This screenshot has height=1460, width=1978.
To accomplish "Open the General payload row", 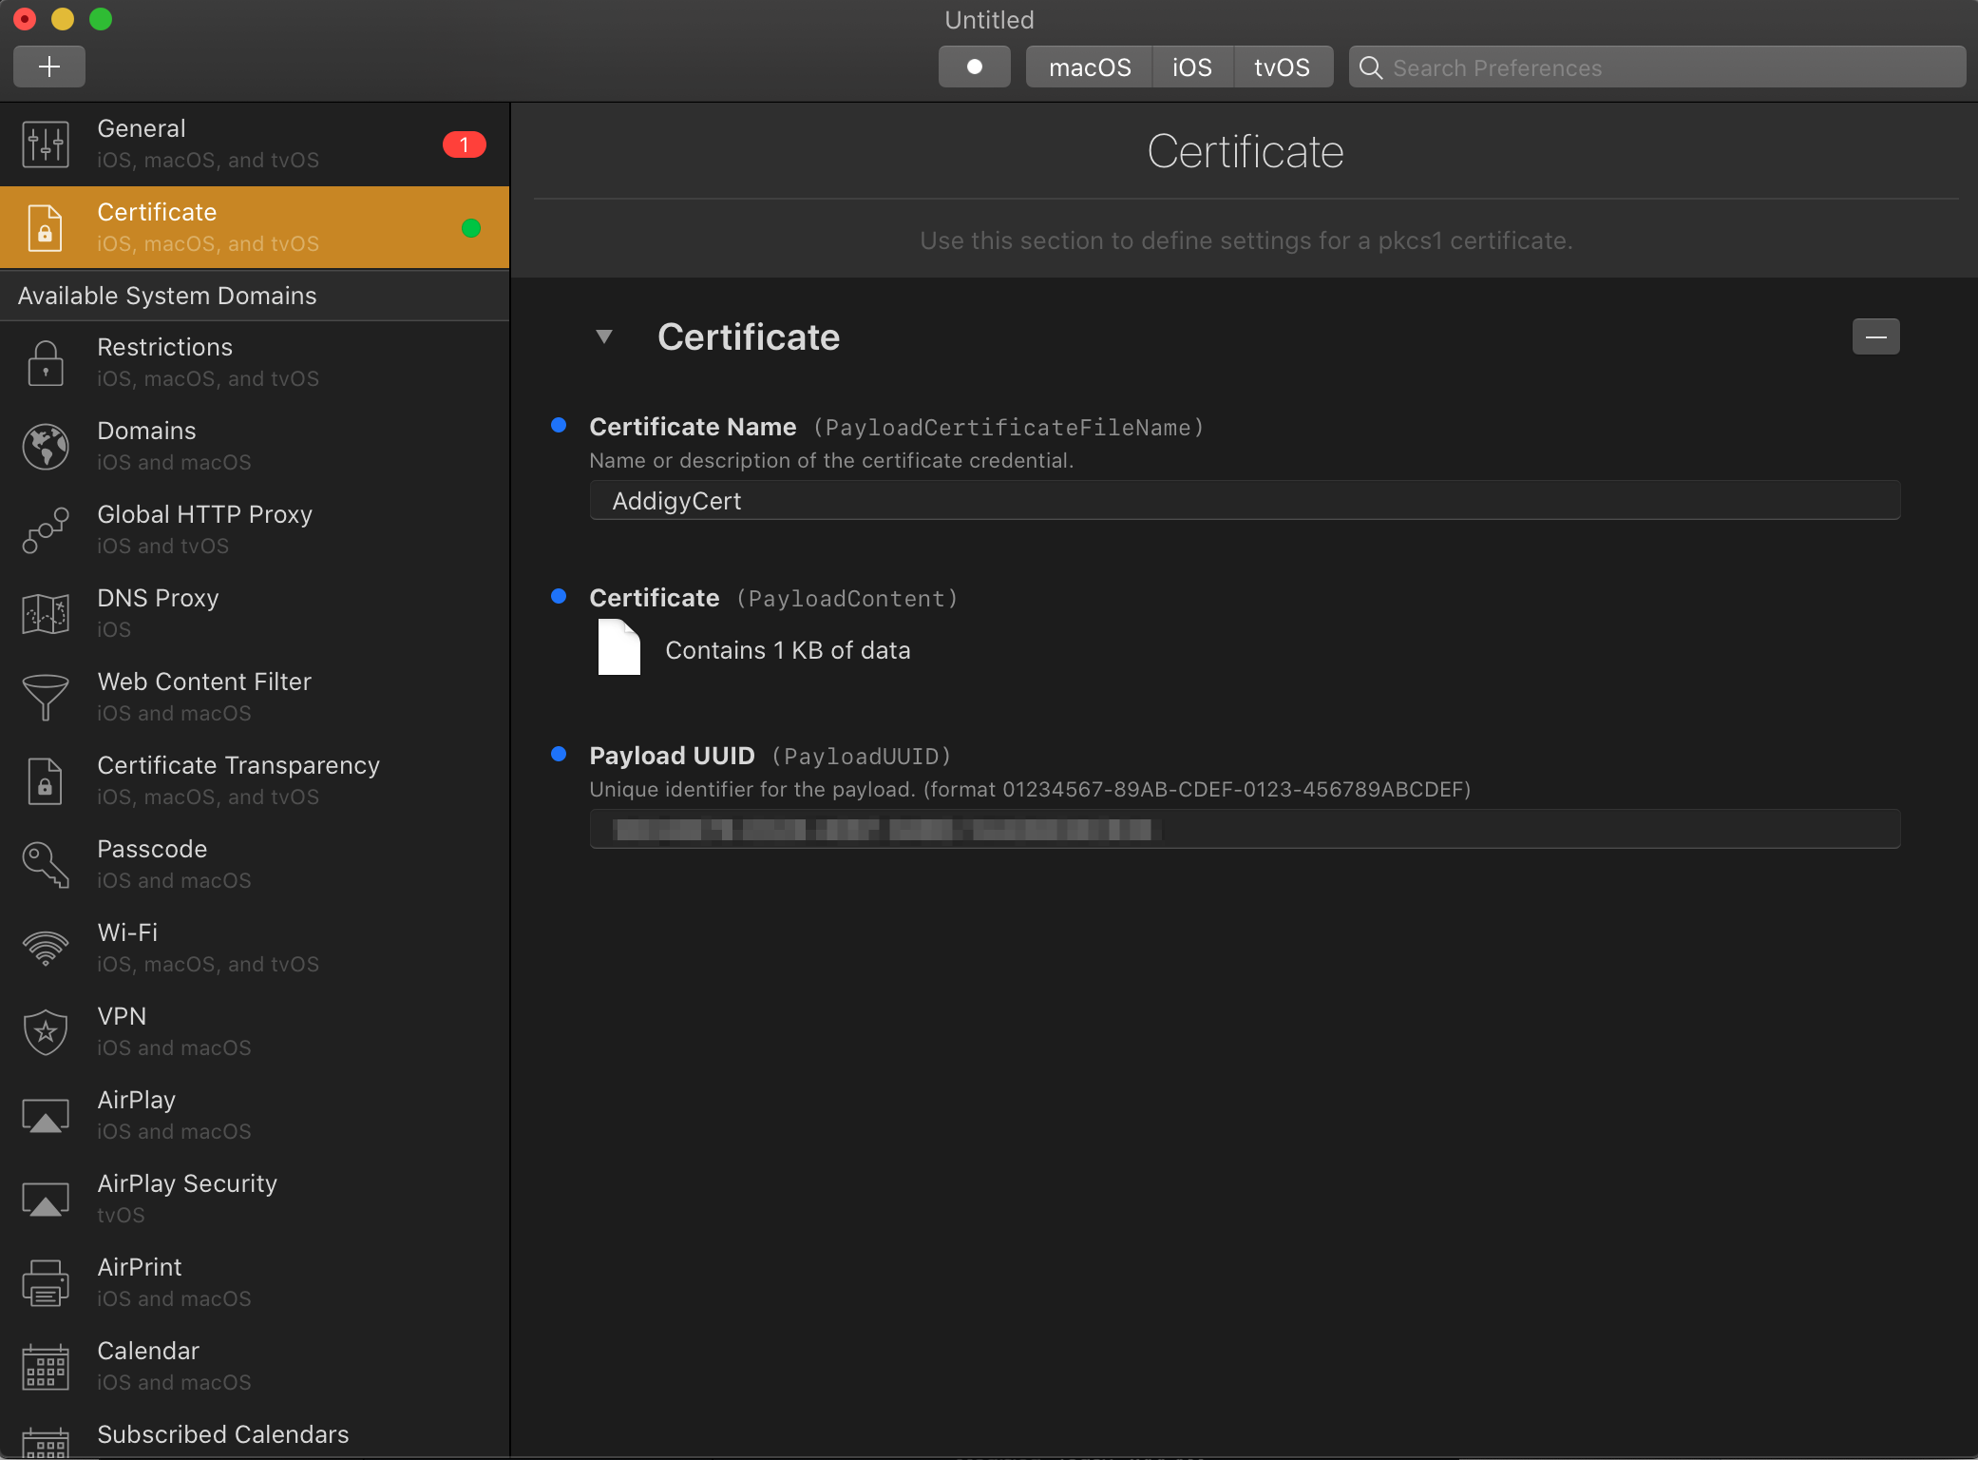I will tap(255, 144).
